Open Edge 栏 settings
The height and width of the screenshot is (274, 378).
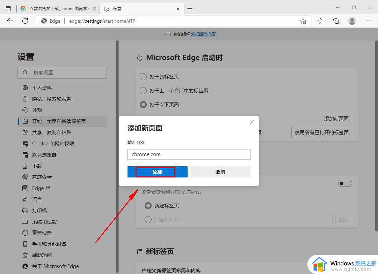[62, 188]
